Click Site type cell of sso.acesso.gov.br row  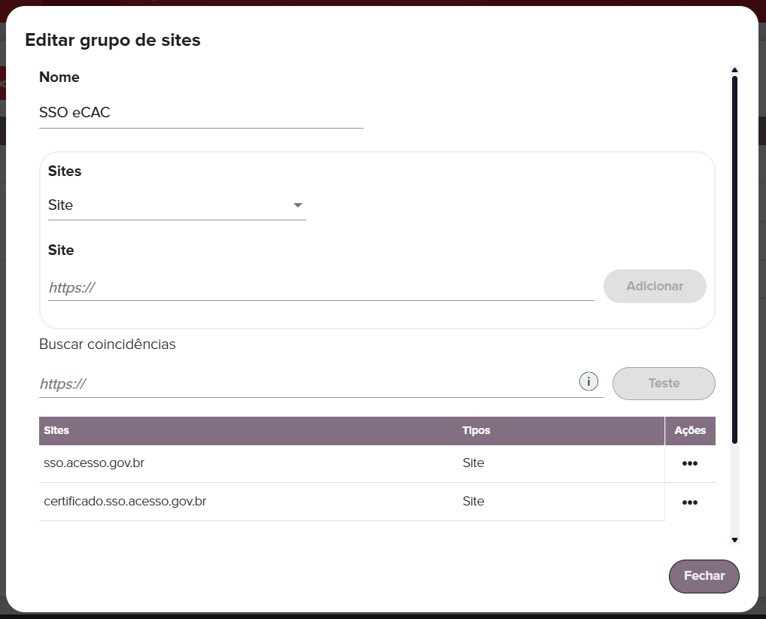click(561, 463)
